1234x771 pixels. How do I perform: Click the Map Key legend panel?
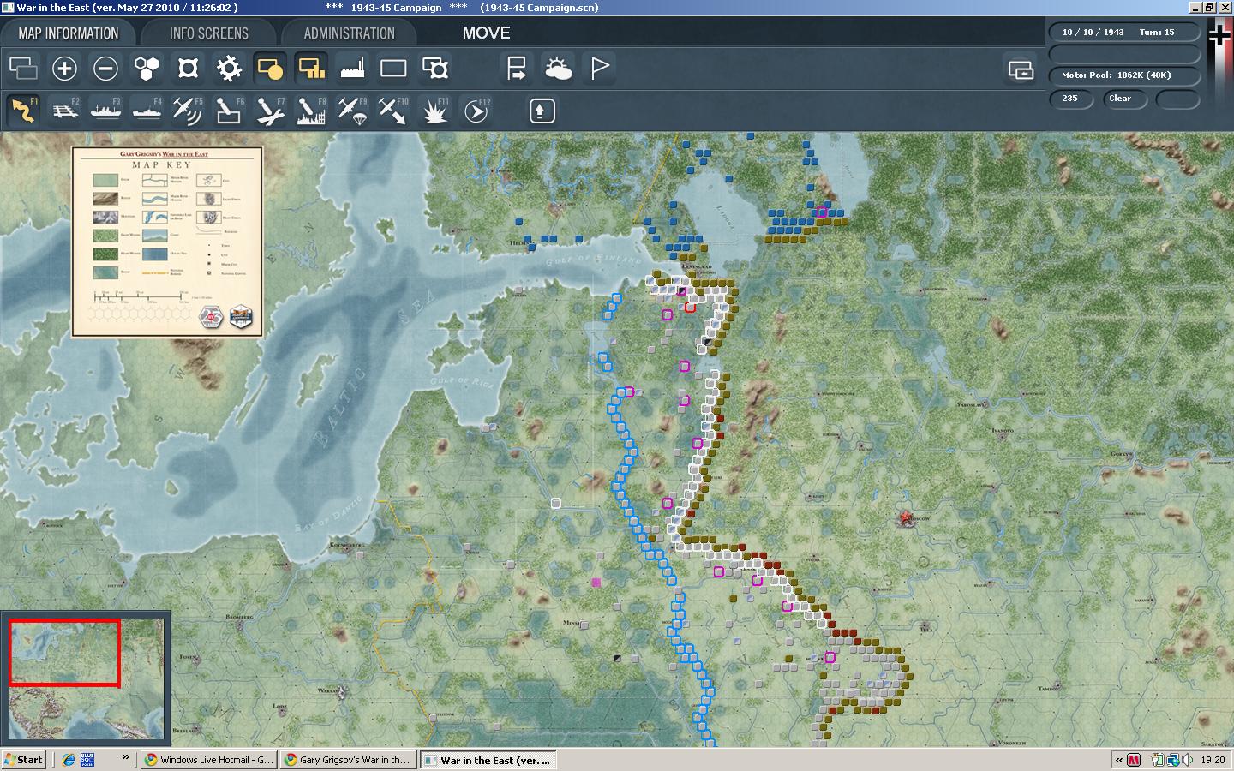click(x=167, y=242)
